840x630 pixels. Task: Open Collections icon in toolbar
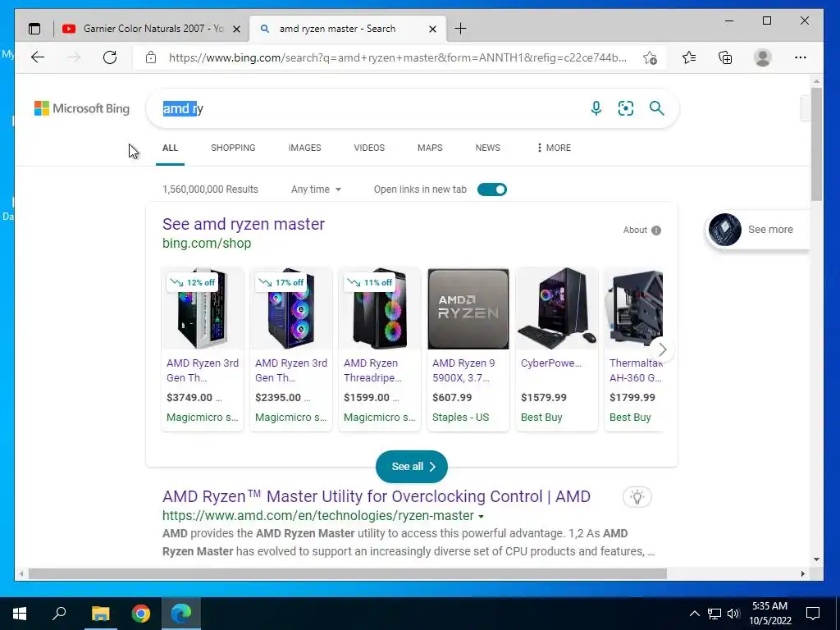pyautogui.click(x=725, y=57)
